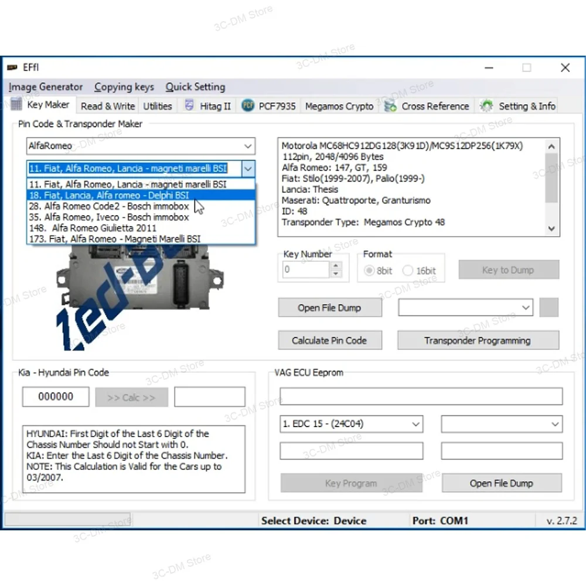Click the info box scrollbar thumb
Screen dimensions: 586x586
551,178
